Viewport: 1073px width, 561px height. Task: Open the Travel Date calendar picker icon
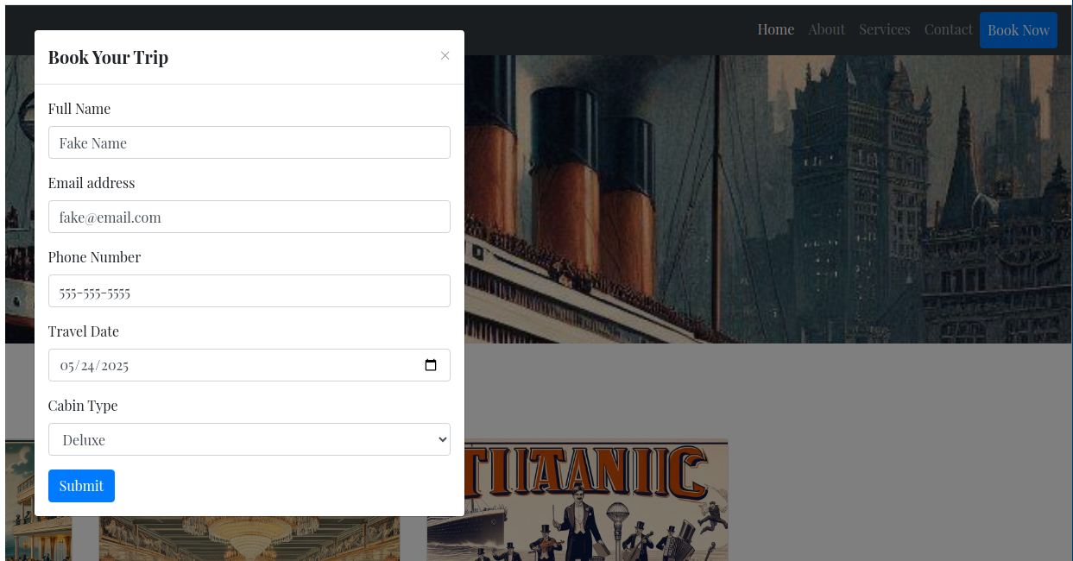(x=432, y=365)
